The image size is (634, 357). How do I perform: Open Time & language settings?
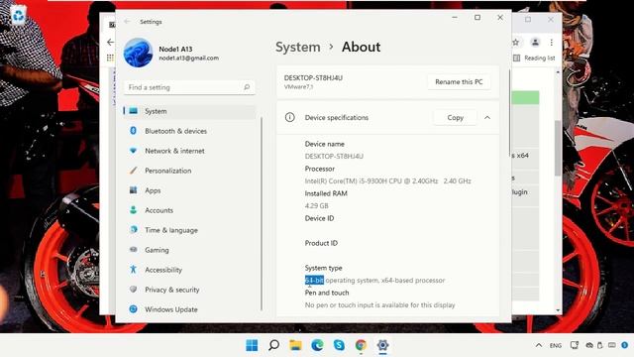click(x=189, y=230)
